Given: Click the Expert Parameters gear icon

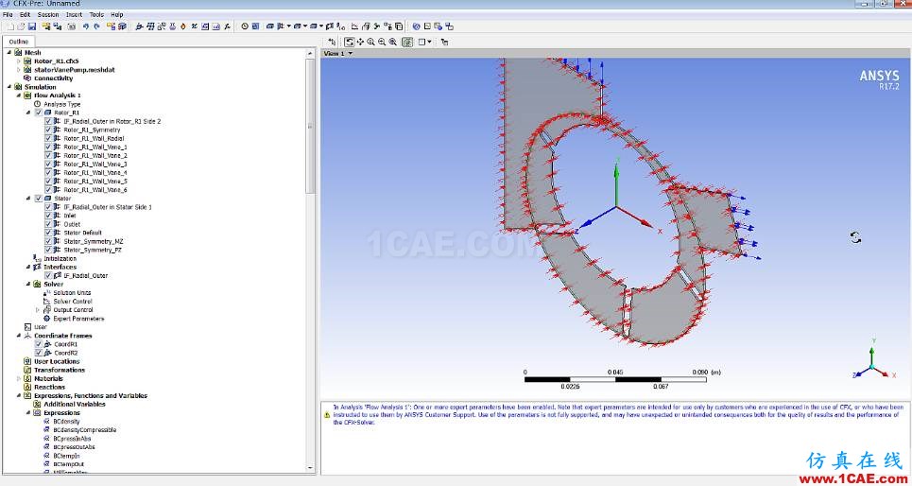Looking at the screenshot, I should pyautogui.click(x=47, y=319).
